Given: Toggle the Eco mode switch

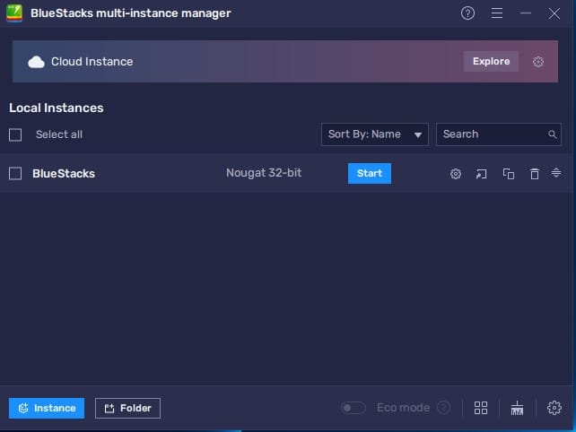Looking at the screenshot, I should pyautogui.click(x=353, y=408).
